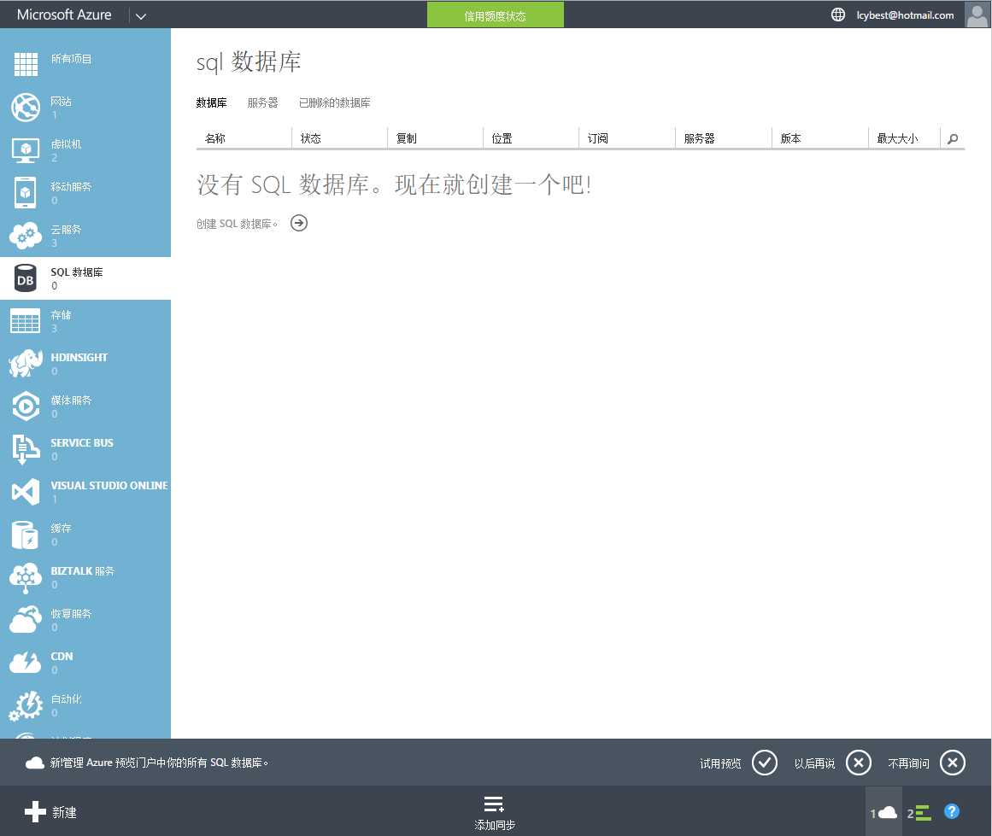This screenshot has width=992, height=836.
Task: Sort by the 状态 column header
Action: [x=311, y=138]
